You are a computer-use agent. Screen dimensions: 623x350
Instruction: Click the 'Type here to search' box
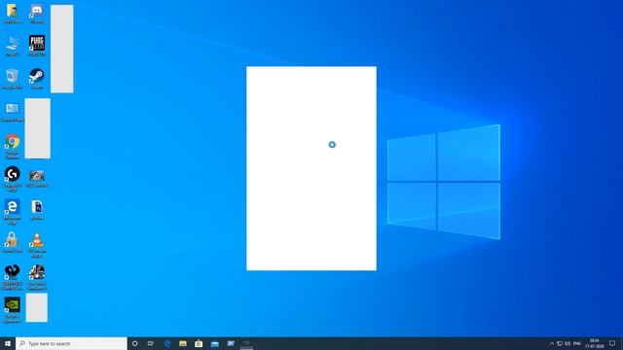click(71, 343)
